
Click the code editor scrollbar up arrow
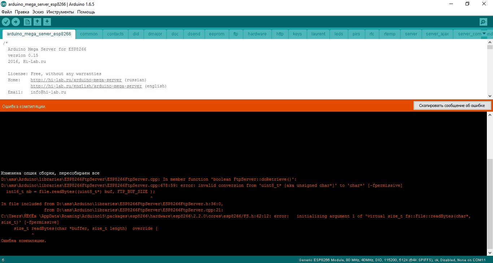click(490, 43)
